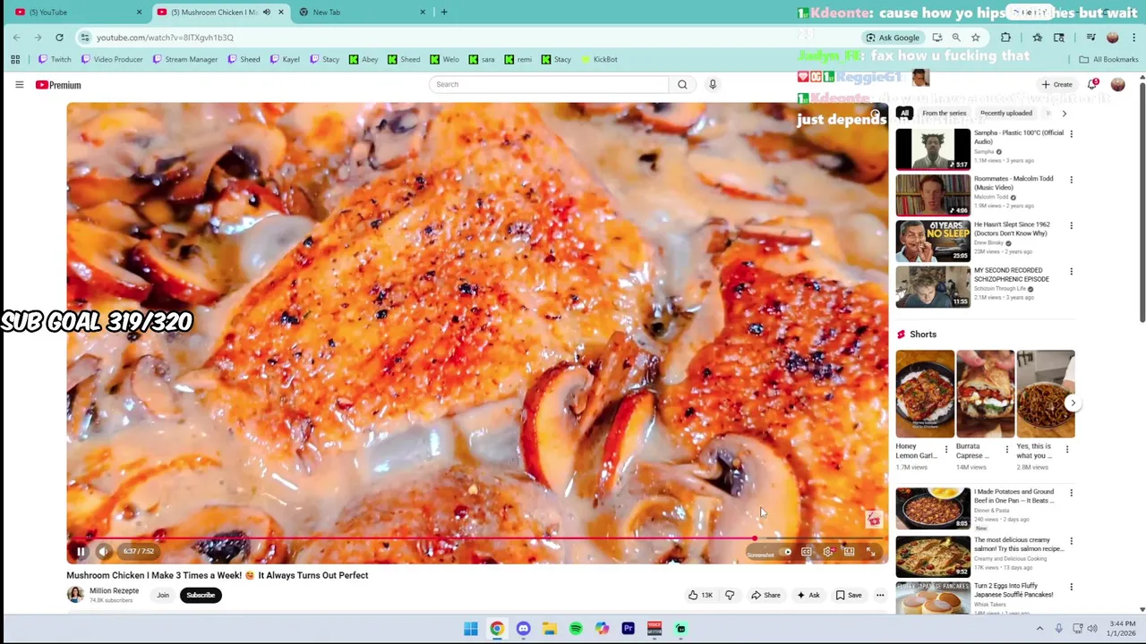Switch to the '(5) YouTube' browser tab
This screenshot has width=1146, height=644.
[76, 12]
